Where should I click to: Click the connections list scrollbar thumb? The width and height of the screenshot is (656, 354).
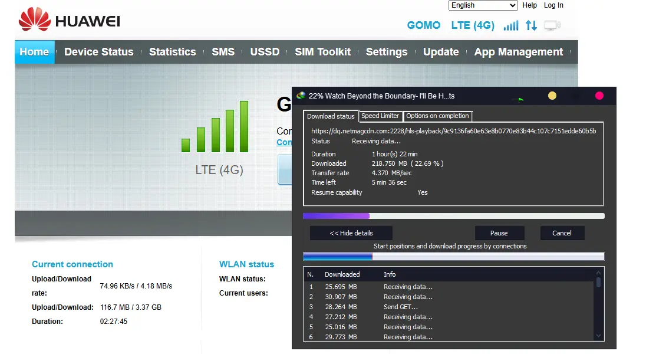pos(598,283)
